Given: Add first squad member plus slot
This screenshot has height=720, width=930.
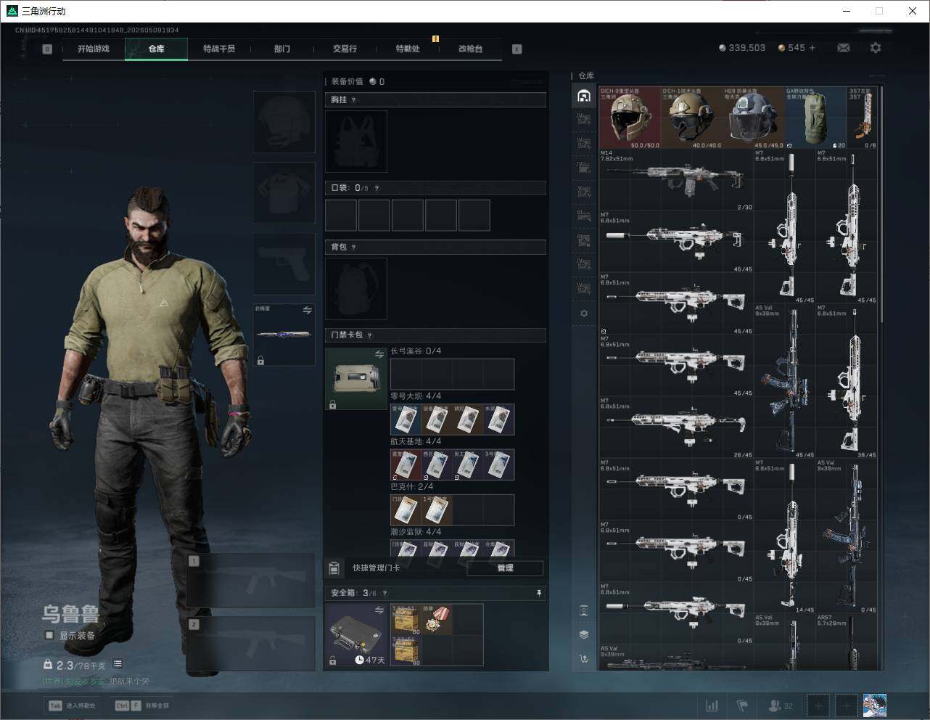Looking at the screenshot, I should tap(818, 705).
